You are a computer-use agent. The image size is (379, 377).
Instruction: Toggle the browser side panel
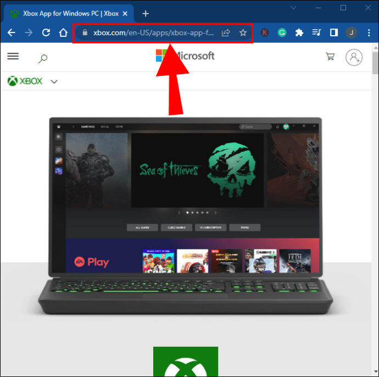[334, 32]
